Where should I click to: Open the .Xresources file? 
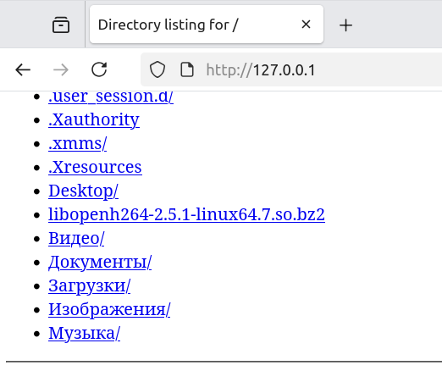[x=95, y=167]
